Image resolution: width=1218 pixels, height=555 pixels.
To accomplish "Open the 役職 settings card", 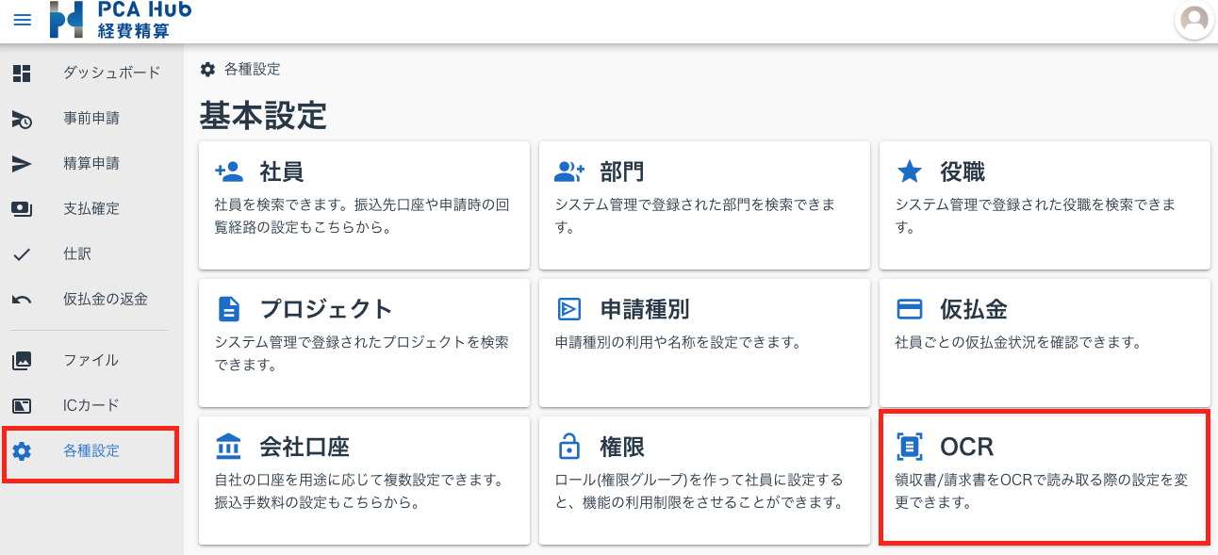I will [1045, 204].
